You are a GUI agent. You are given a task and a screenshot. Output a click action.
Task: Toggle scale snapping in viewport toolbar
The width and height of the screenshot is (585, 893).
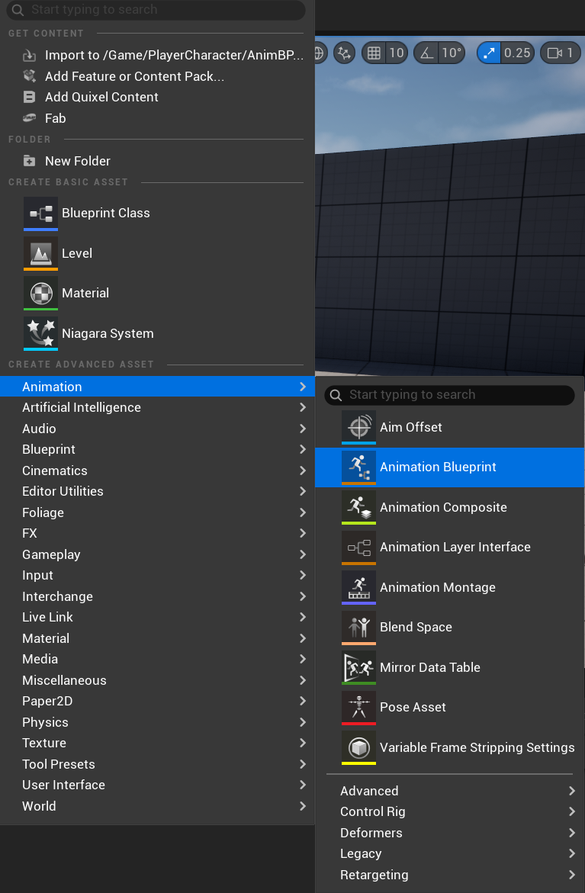[489, 53]
